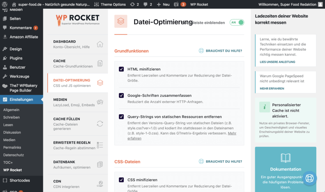Image resolution: width=325 pixels, height=192 pixels.
Task: Click the house icon beside Dashboard
Action: [100, 44]
